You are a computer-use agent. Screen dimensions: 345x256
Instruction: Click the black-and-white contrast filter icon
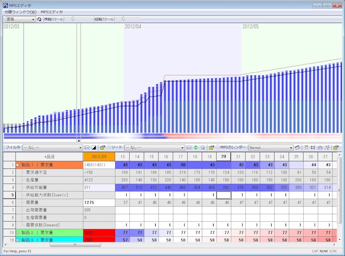pyautogui.click(x=94, y=148)
